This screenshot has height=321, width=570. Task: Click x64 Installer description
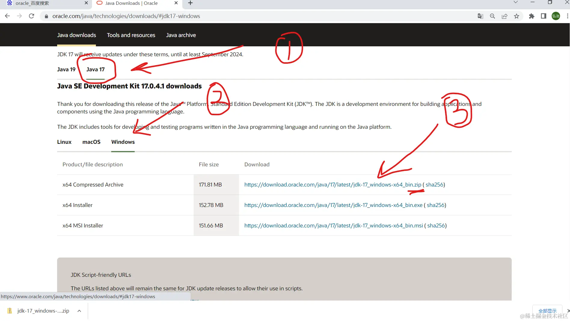pyautogui.click(x=78, y=205)
